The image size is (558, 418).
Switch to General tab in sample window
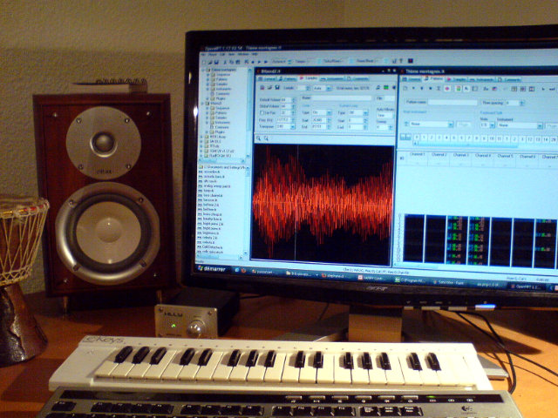click(268, 78)
